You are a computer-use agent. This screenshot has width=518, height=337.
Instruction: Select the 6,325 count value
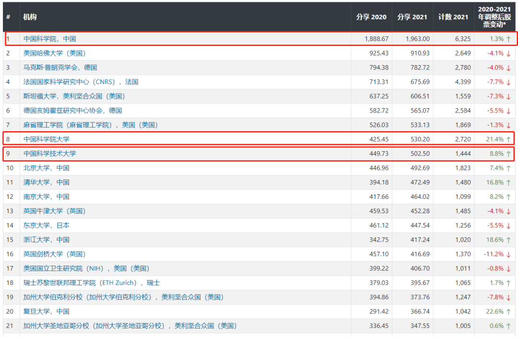click(463, 39)
